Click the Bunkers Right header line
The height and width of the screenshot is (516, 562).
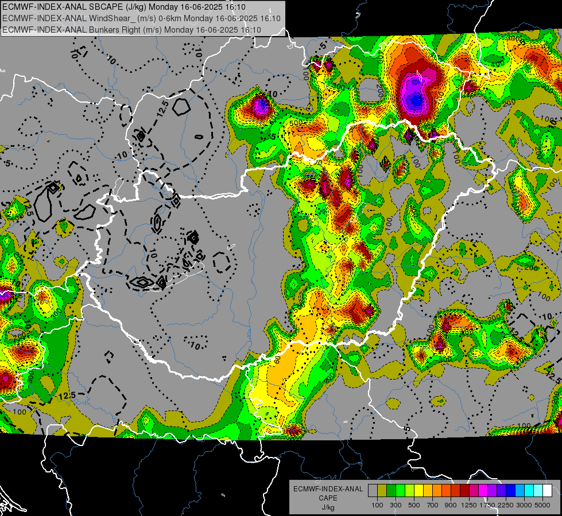coord(131,29)
